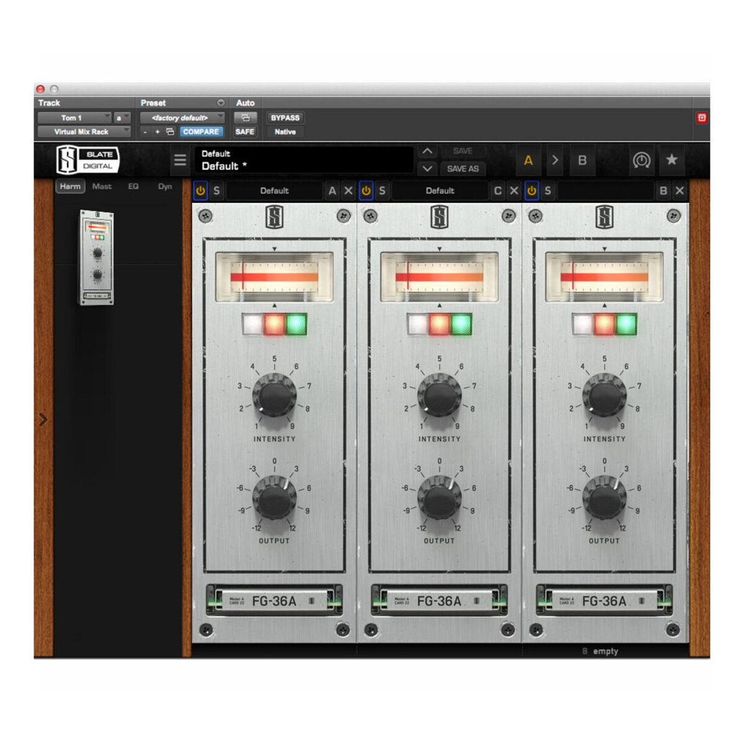Click the Slate logo on the second module
744x744 pixels.
(440, 217)
